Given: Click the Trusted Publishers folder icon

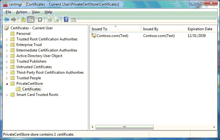Looking at the screenshot, I should [12, 61].
